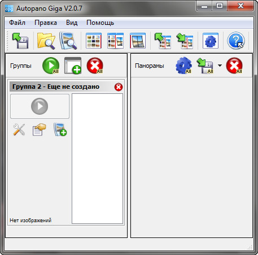The height and width of the screenshot is (255, 258).
Task: Add a new group window icon
Action: point(73,66)
